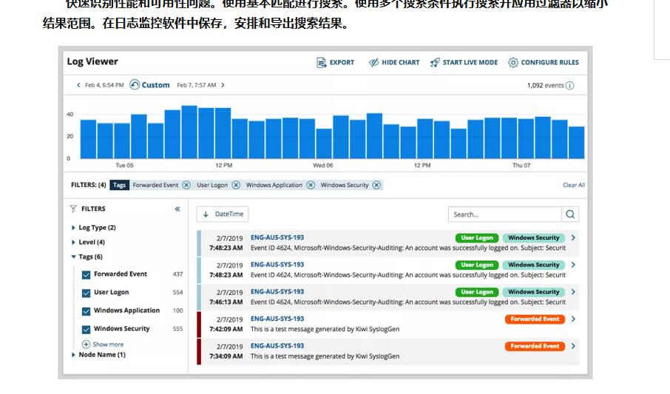Start Live Mode via rocket icon
Image resolution: width=670 pixels, height=394 pixels.
[435, 63]
